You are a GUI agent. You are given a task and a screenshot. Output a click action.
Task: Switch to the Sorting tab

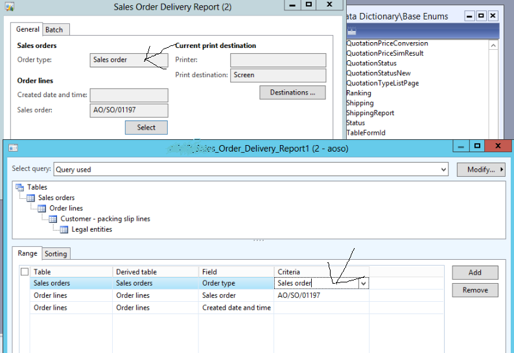pyautogui.click(x=56, y=253)
